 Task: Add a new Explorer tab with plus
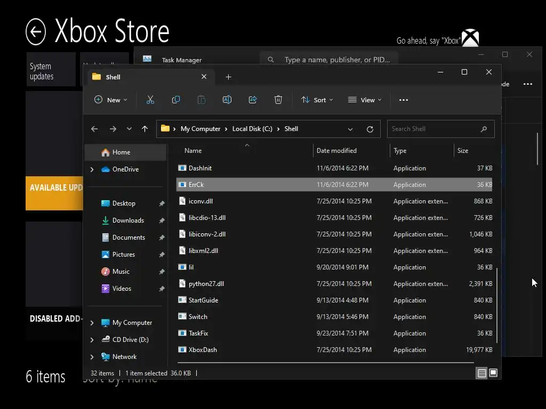(x=228, y=77)
